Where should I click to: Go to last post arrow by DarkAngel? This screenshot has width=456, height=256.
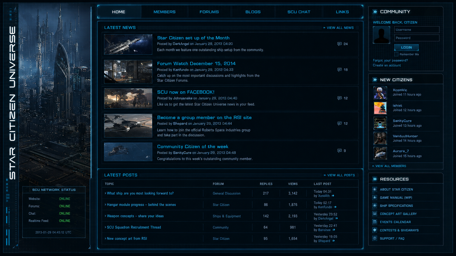pyautogui.click(x=337, y=218)
